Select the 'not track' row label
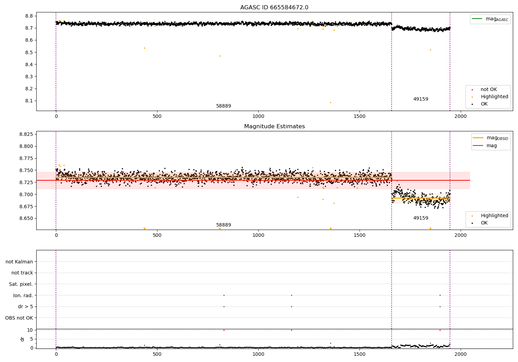 (22, 273)
